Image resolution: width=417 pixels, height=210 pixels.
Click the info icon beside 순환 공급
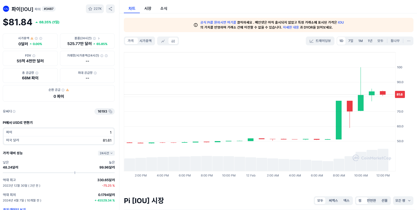63,90
